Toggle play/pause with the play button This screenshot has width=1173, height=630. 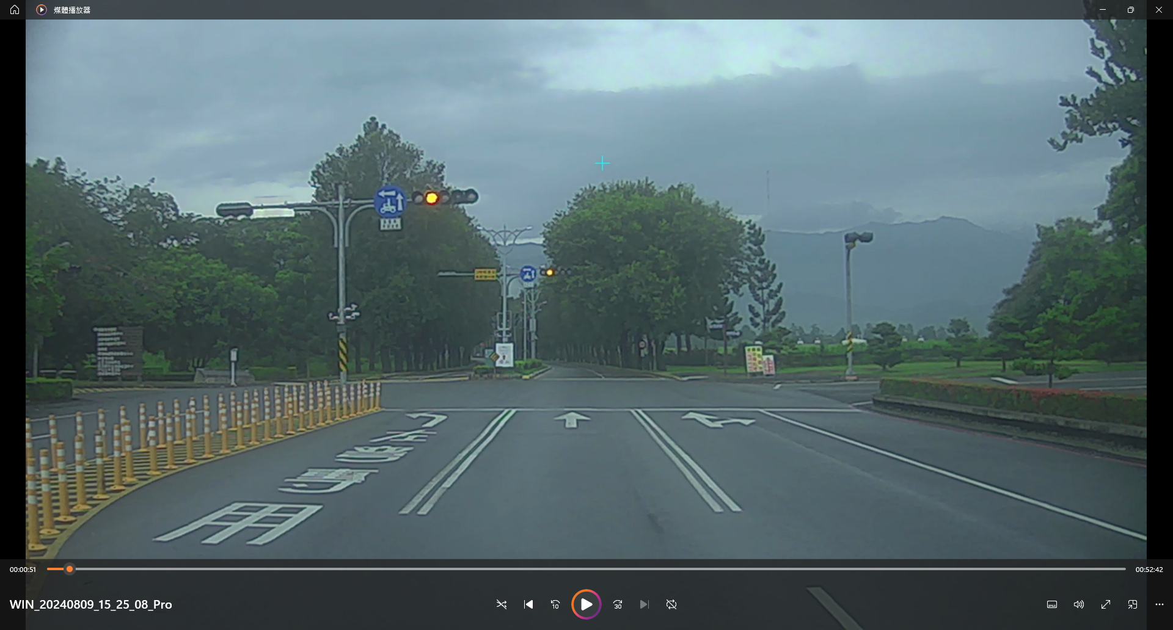pyautogui.click(x=586, y=604)
